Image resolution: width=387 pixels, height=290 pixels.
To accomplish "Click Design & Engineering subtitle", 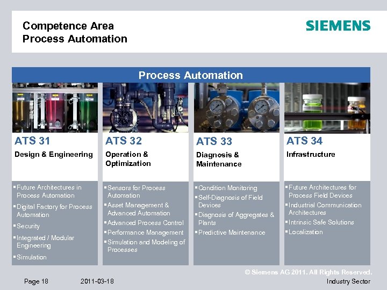I will 54,154.
